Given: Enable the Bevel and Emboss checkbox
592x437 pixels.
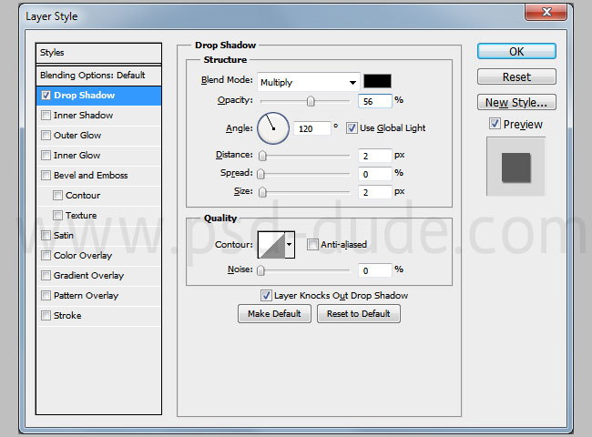Looking at the screenshot, I should click(x=46, y=175).
